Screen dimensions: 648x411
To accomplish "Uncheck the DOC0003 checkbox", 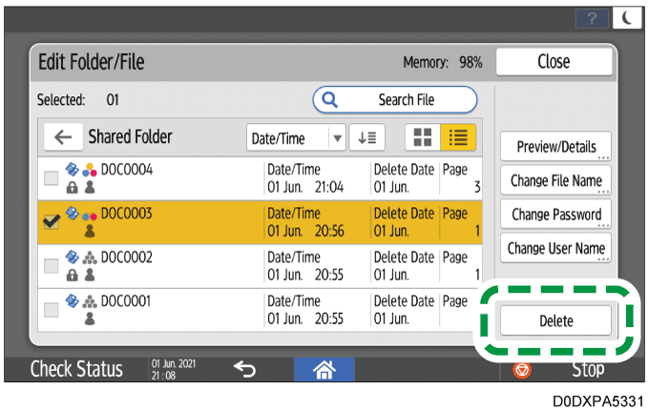I will pos(52,221).
